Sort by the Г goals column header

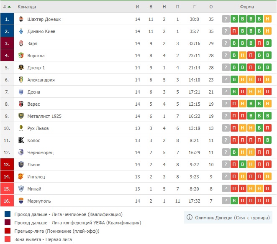point(194,7)
